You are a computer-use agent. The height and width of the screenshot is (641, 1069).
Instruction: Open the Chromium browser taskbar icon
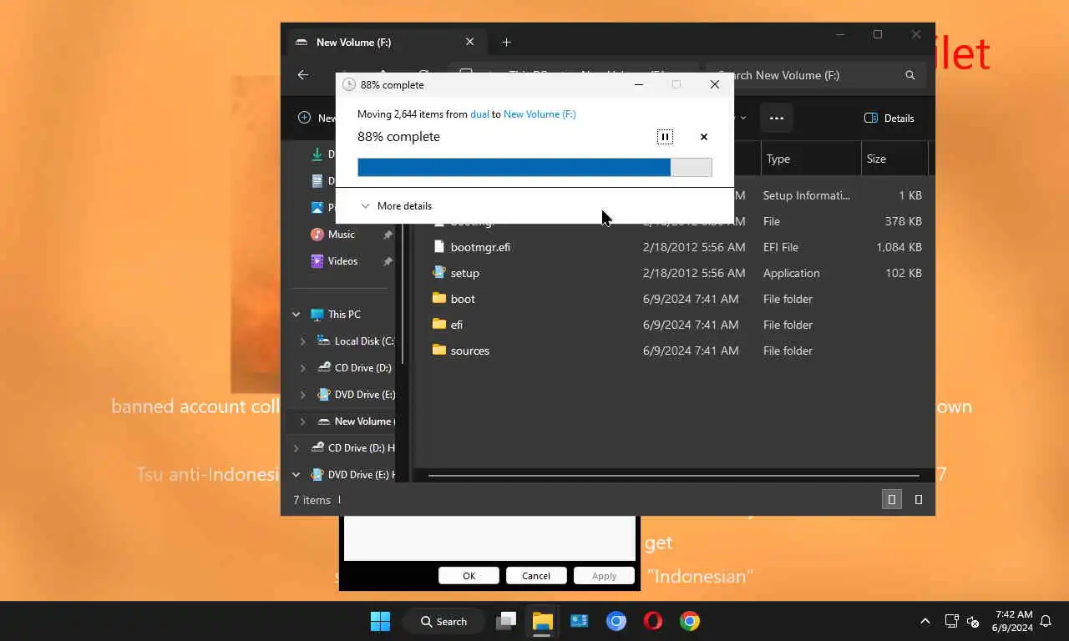point(616,621)
